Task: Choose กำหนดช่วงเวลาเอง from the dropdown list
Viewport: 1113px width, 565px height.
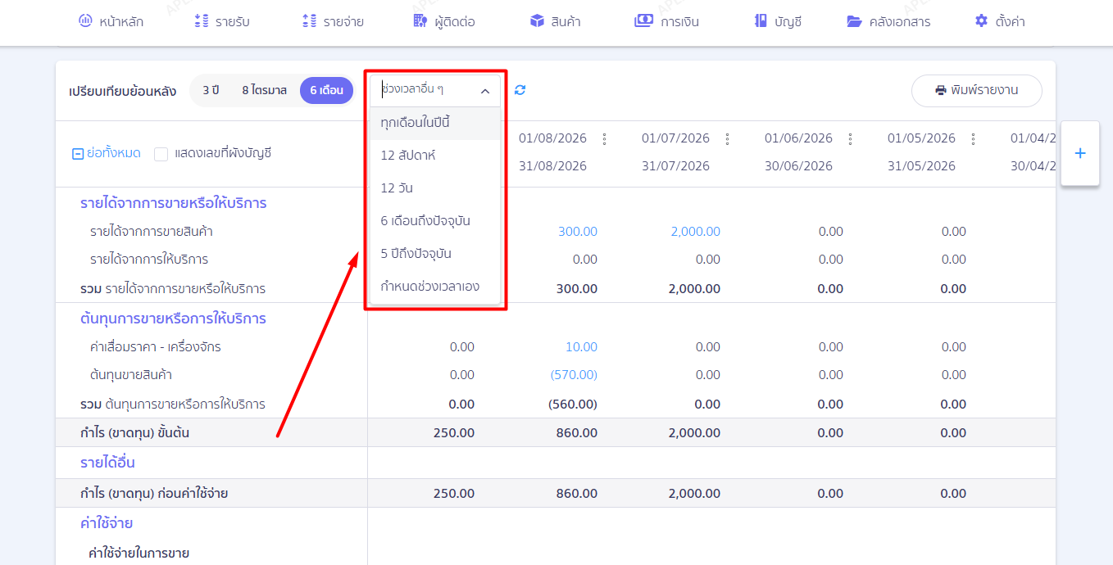Action: coord(435,287)
